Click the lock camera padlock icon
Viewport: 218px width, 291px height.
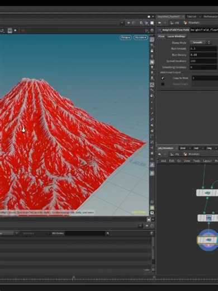point(152,51)
